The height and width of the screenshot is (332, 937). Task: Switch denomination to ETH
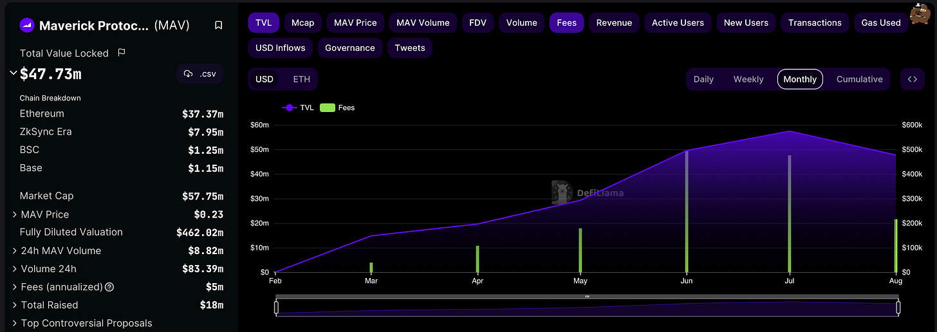pyautogui.click(x=301, y=79)
